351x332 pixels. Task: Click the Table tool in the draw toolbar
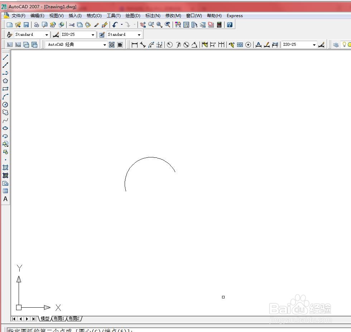coord(5,191)
